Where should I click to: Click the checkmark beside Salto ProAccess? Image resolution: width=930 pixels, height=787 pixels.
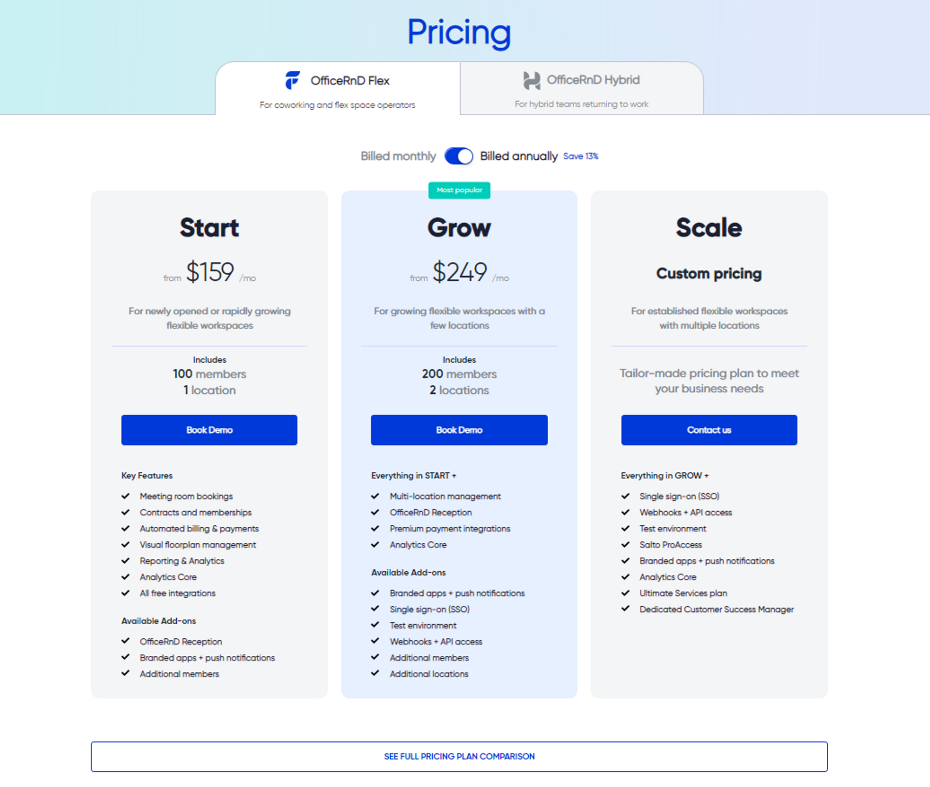pyautogui.click(x=625, y=544)
